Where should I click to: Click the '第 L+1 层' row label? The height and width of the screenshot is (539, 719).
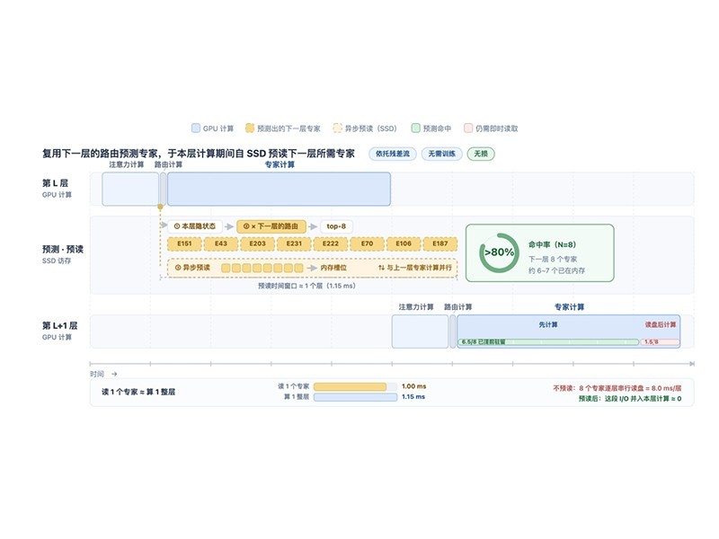point(59,326)
